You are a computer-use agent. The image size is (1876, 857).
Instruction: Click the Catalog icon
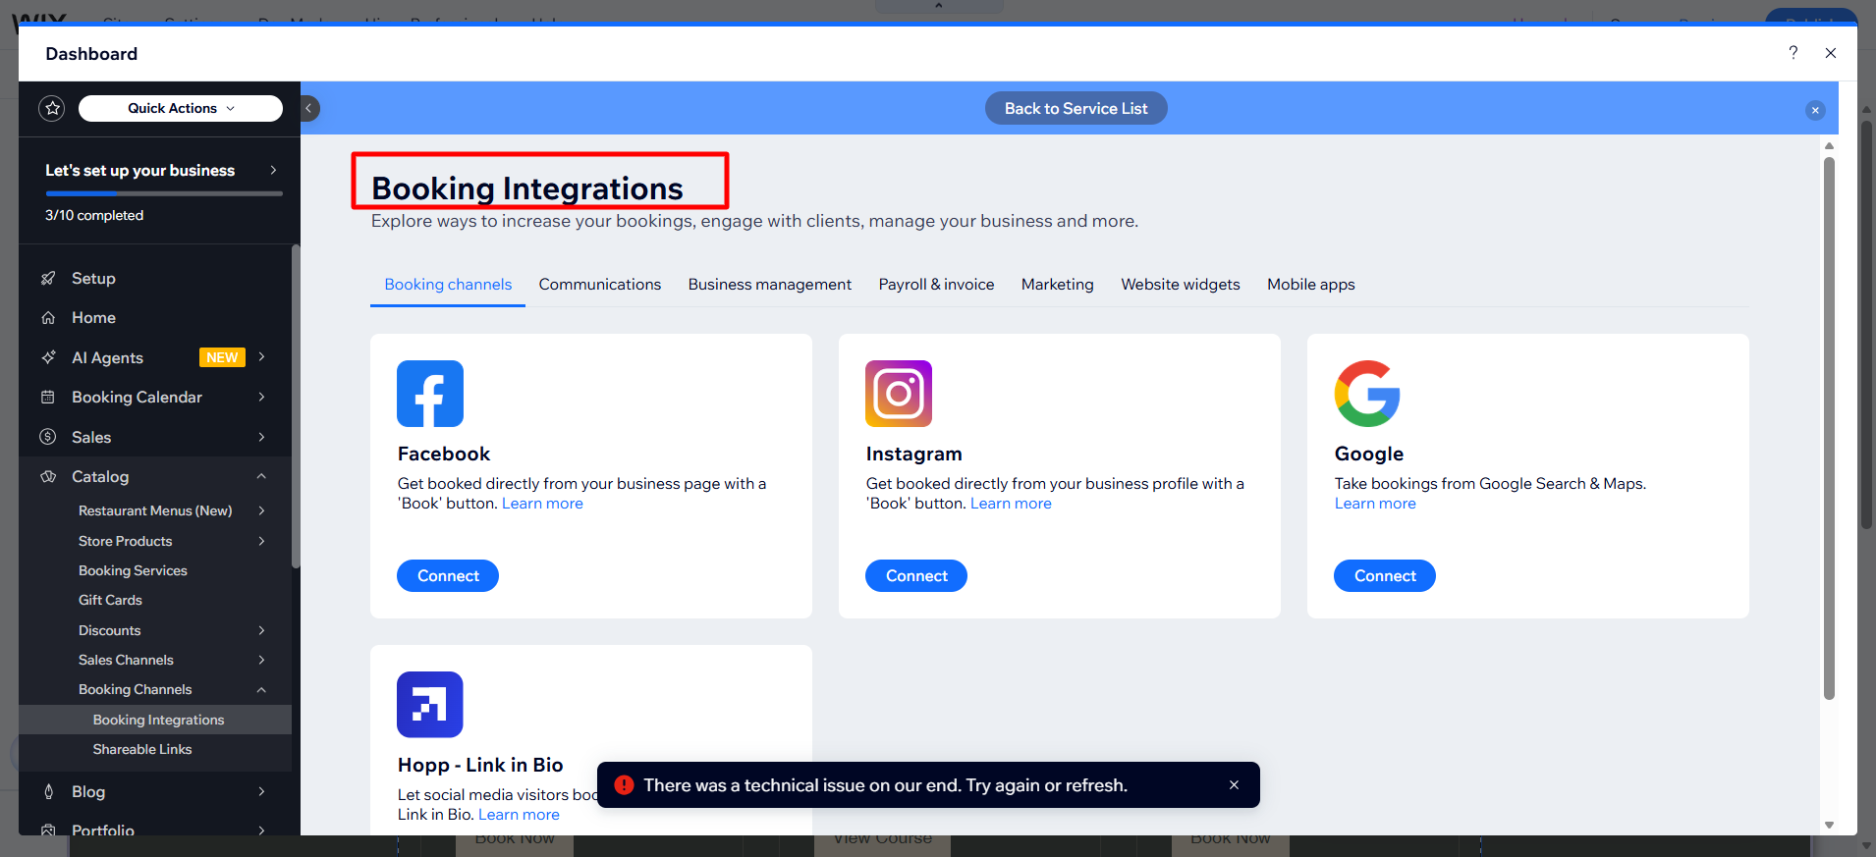click(48, 476)
